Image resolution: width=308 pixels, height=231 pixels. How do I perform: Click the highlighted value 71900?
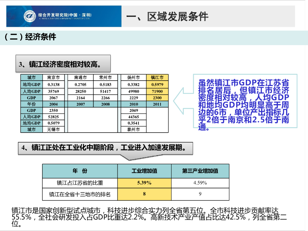coord(157,91)
